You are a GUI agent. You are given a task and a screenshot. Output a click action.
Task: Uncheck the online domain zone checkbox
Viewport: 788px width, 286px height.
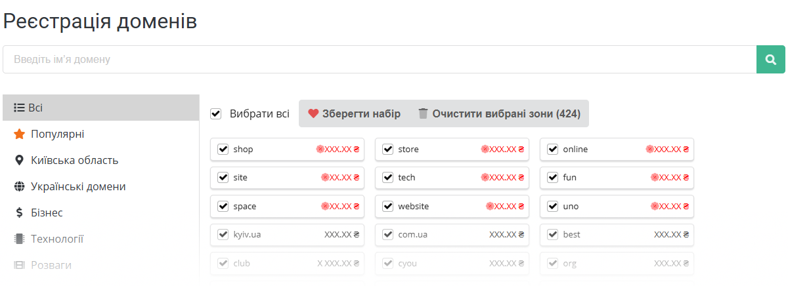(552, 150)
